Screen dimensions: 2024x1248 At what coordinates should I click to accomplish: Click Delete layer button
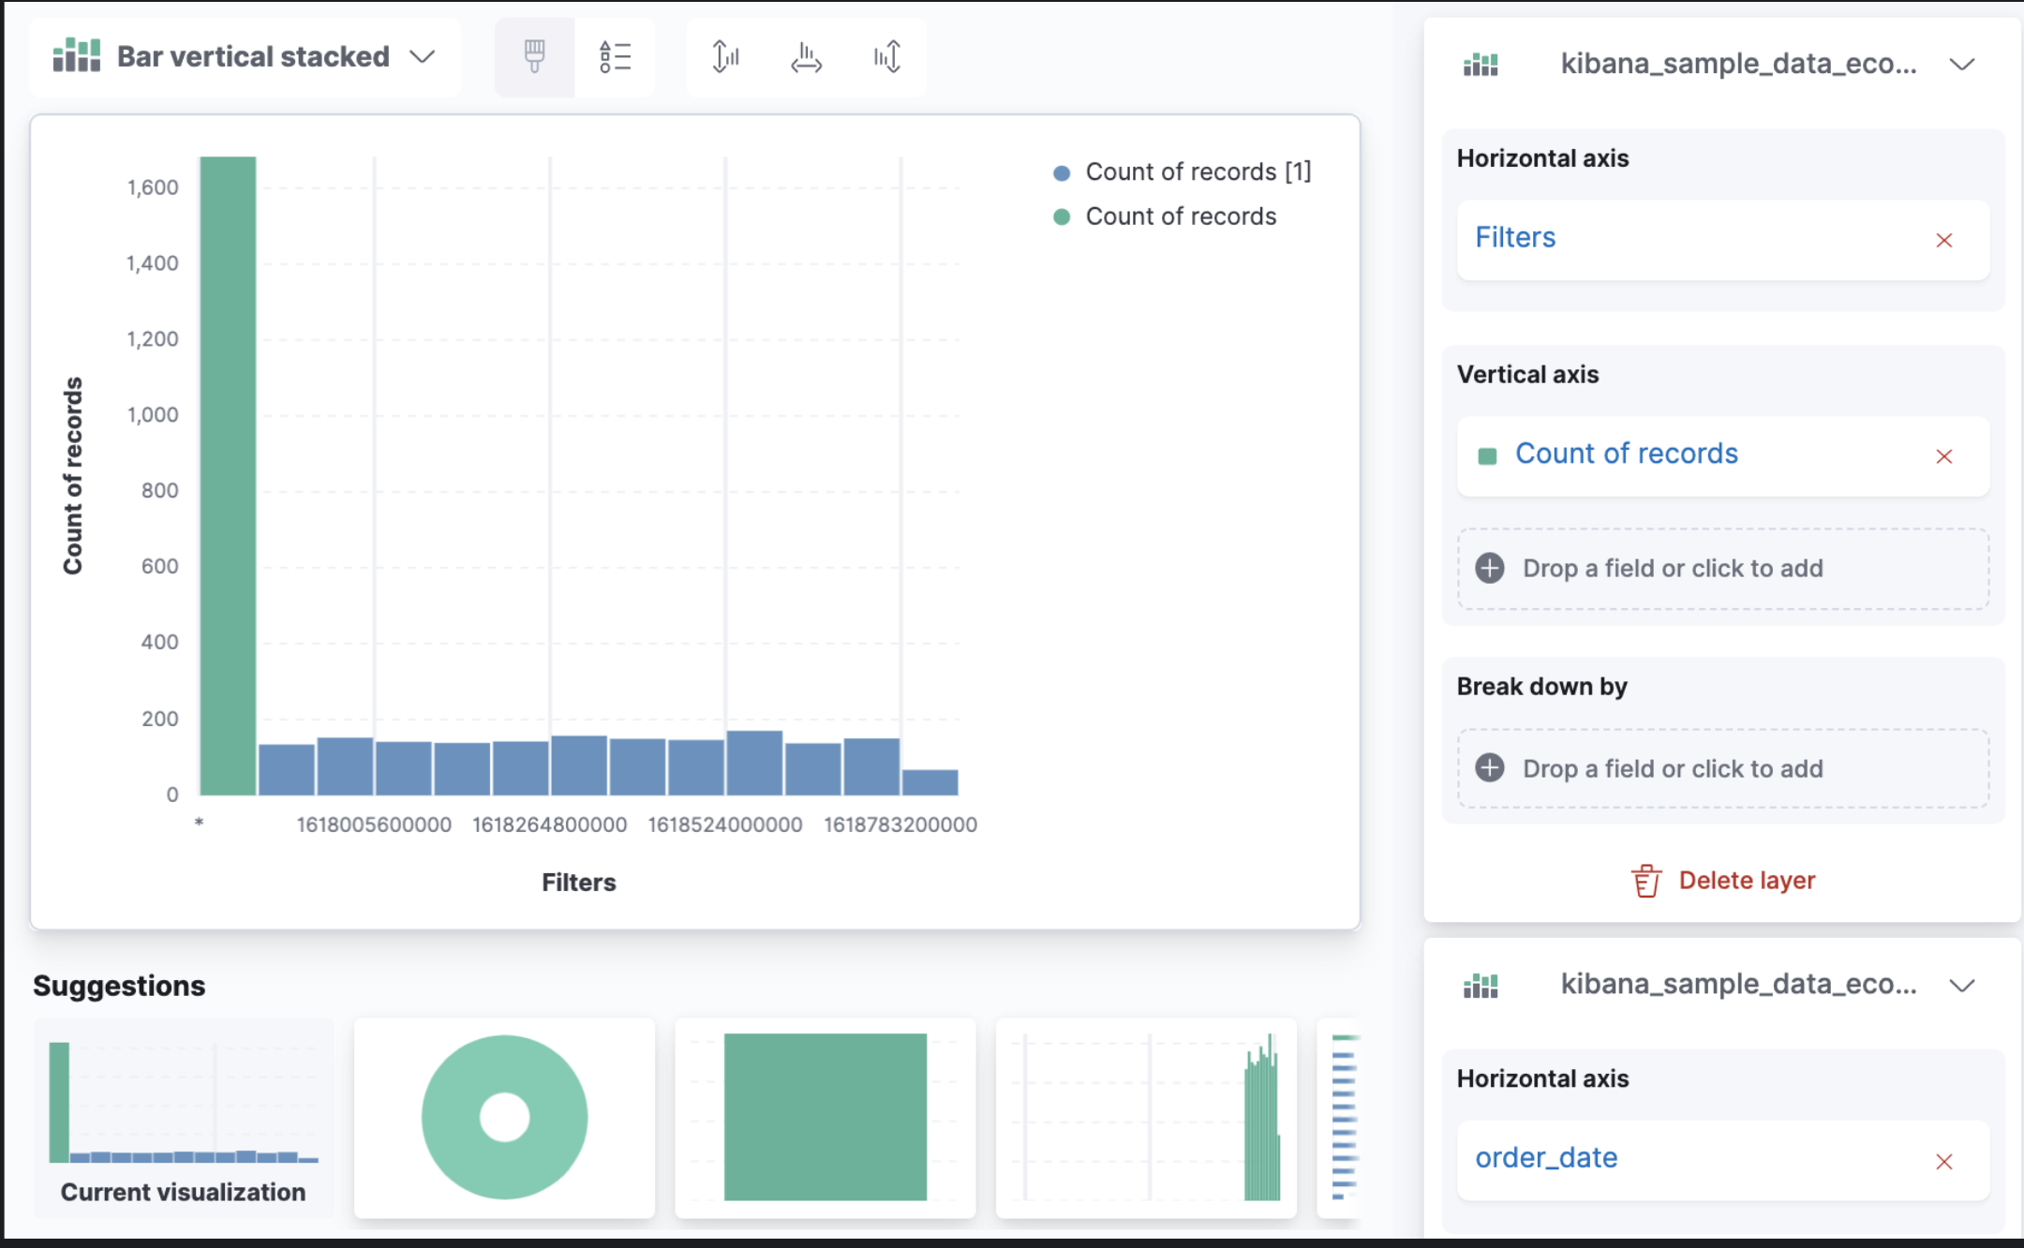coord(1723,881)
